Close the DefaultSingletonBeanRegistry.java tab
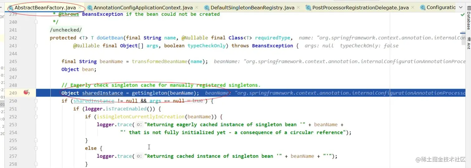Image resolution: width=471 pixels, height=168 pixels. point(298,7)
